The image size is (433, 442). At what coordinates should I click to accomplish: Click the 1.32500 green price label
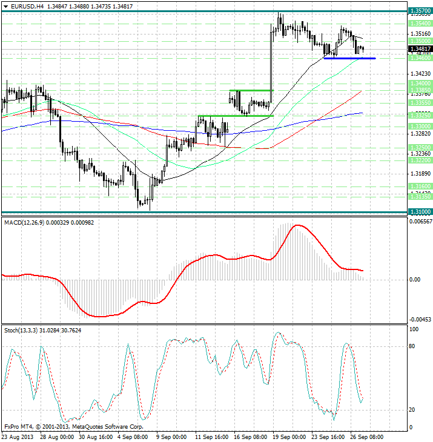click(420, 147)
